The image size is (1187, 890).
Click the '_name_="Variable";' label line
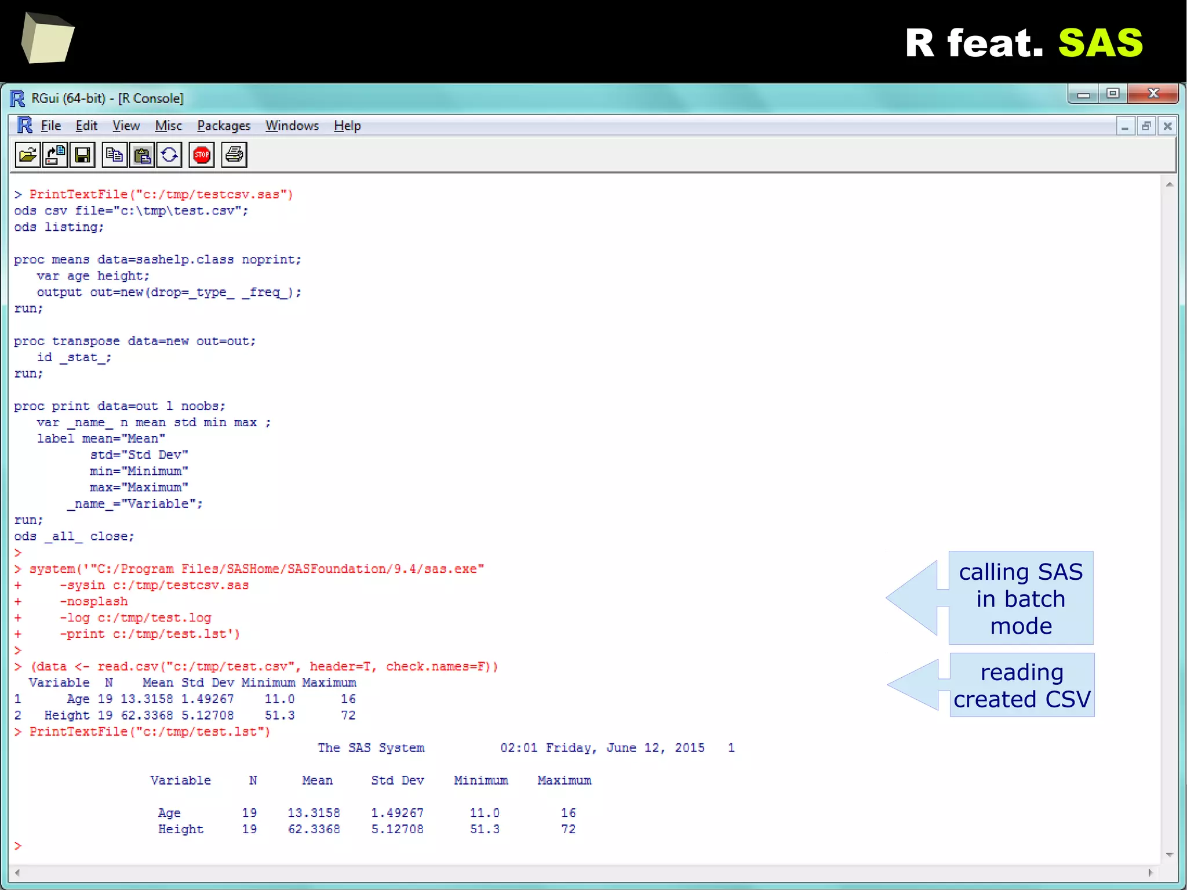135,504
